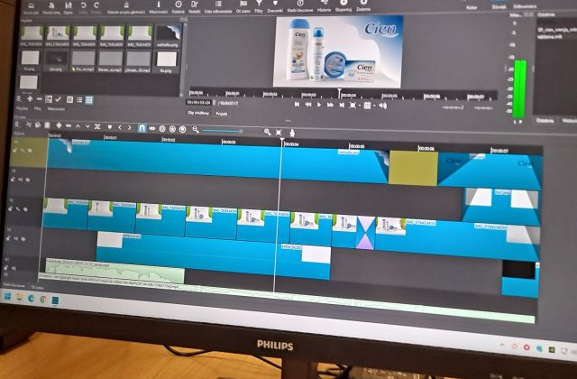The width and height of the screenshot is (577, 379).
Task: Append the clip to the timeline track
Action: [59, 126]
